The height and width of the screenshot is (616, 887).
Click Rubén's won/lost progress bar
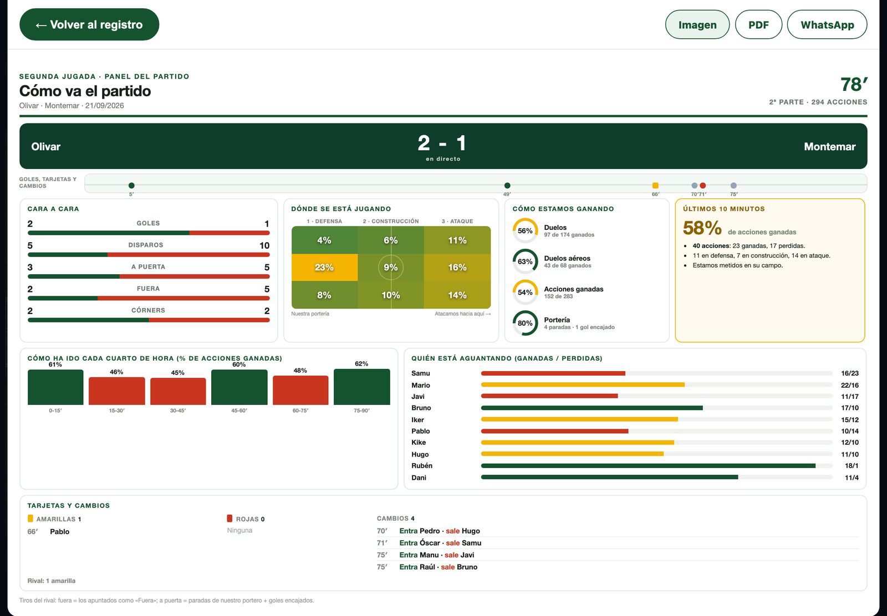657,466
